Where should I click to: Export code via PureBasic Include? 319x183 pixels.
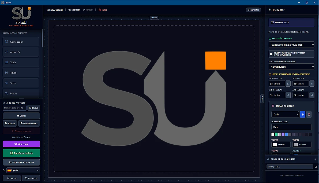point(21,153)
